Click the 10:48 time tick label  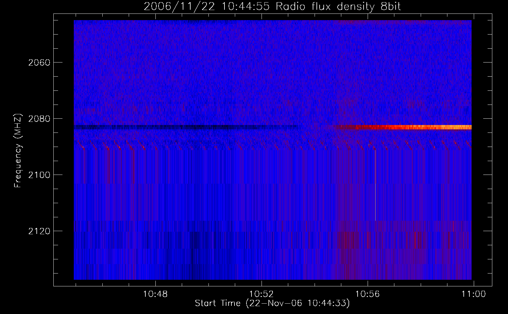coord(155,294)
